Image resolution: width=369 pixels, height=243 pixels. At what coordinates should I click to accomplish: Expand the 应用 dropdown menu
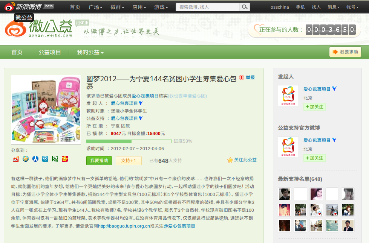pyautogui.click(x=139, y=7)
